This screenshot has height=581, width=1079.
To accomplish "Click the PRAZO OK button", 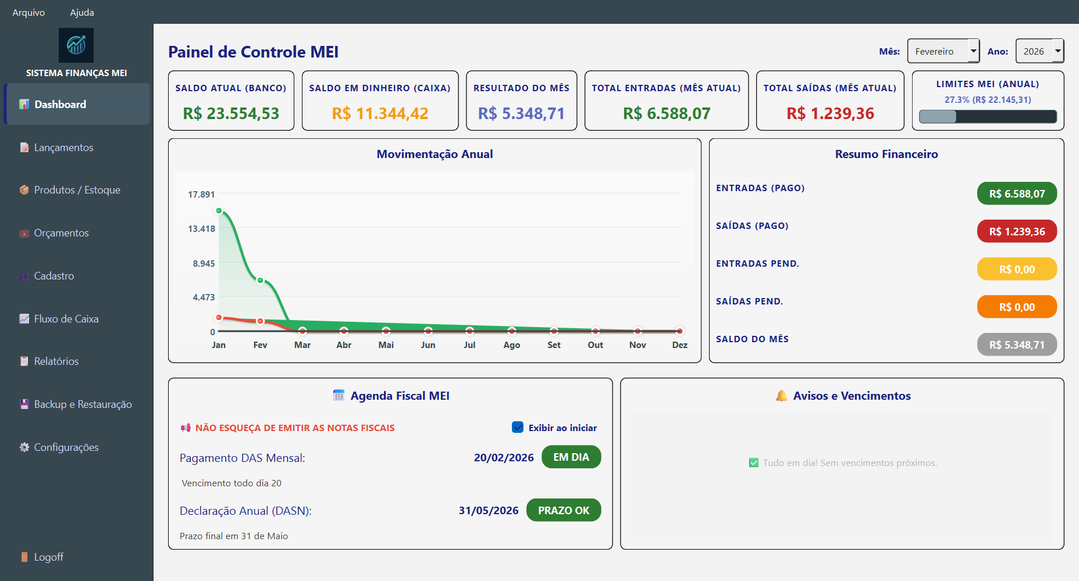I will 563,510.
